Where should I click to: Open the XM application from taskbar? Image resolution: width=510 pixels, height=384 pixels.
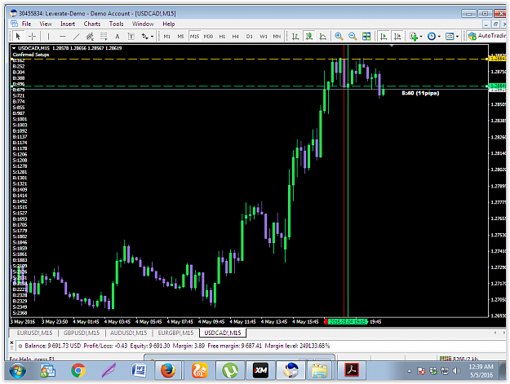point(261,370)
